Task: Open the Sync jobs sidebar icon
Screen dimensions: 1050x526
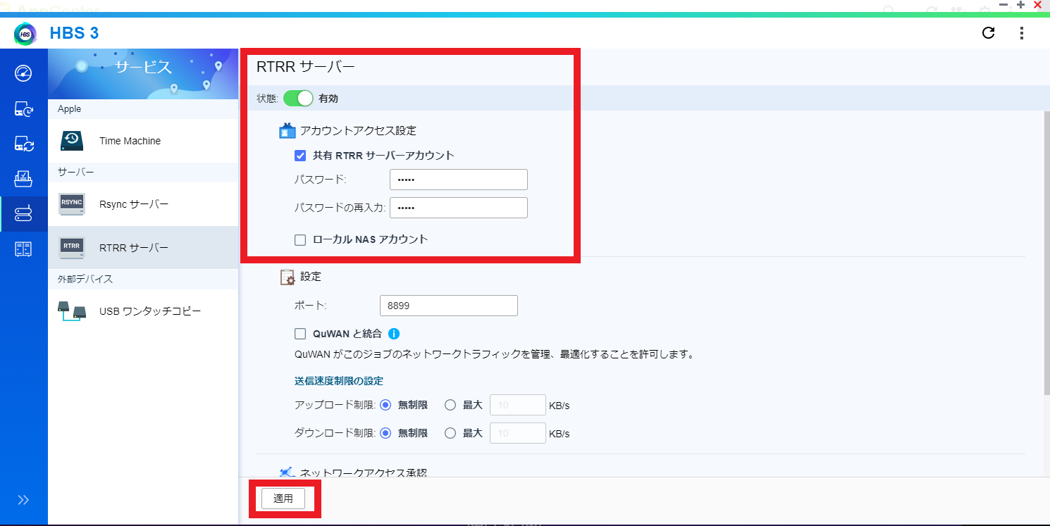Action: (x=23, y=144)
